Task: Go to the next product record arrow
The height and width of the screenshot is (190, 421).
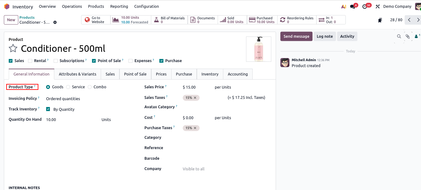Action: [x=418, y=20]
